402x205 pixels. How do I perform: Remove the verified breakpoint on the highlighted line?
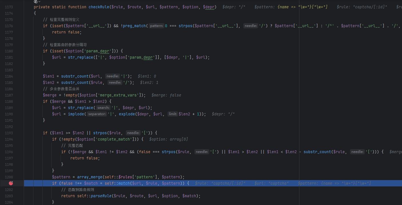point(11,183)
